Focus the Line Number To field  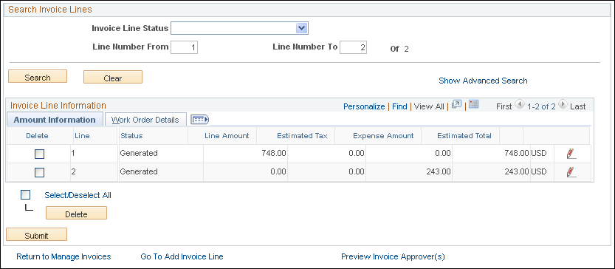pos(354,47)
